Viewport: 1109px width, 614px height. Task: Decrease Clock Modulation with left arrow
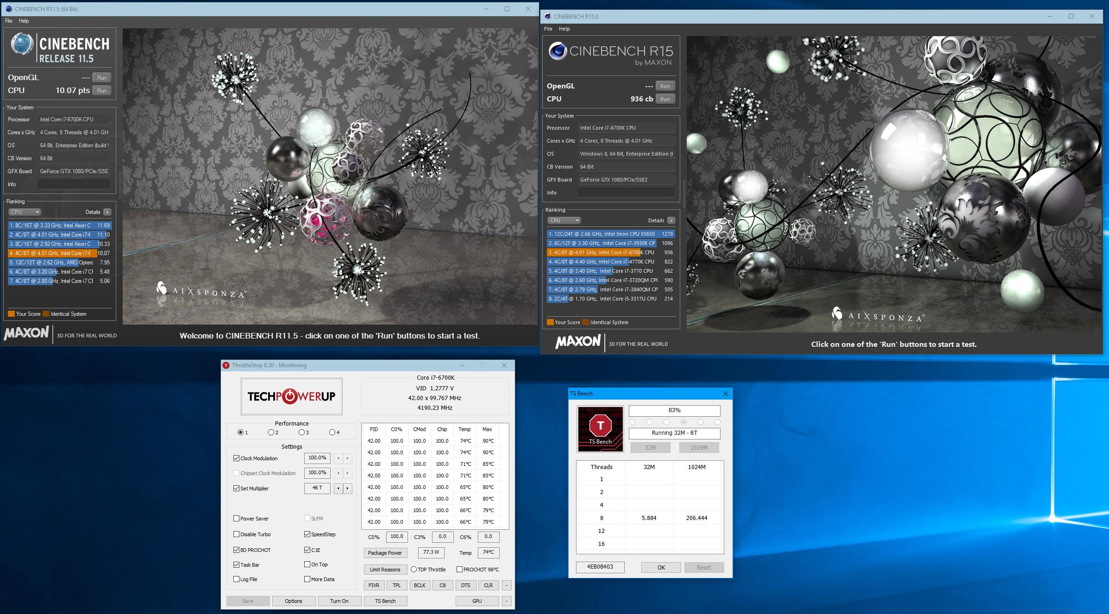(338, 458)
